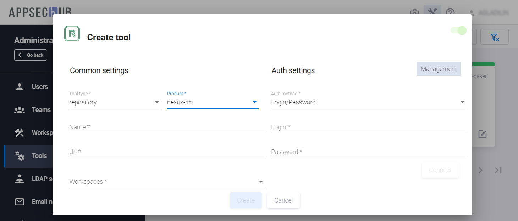518x221 pixels.
Task: Click the Management button
Action: click(x=439, y=69)
